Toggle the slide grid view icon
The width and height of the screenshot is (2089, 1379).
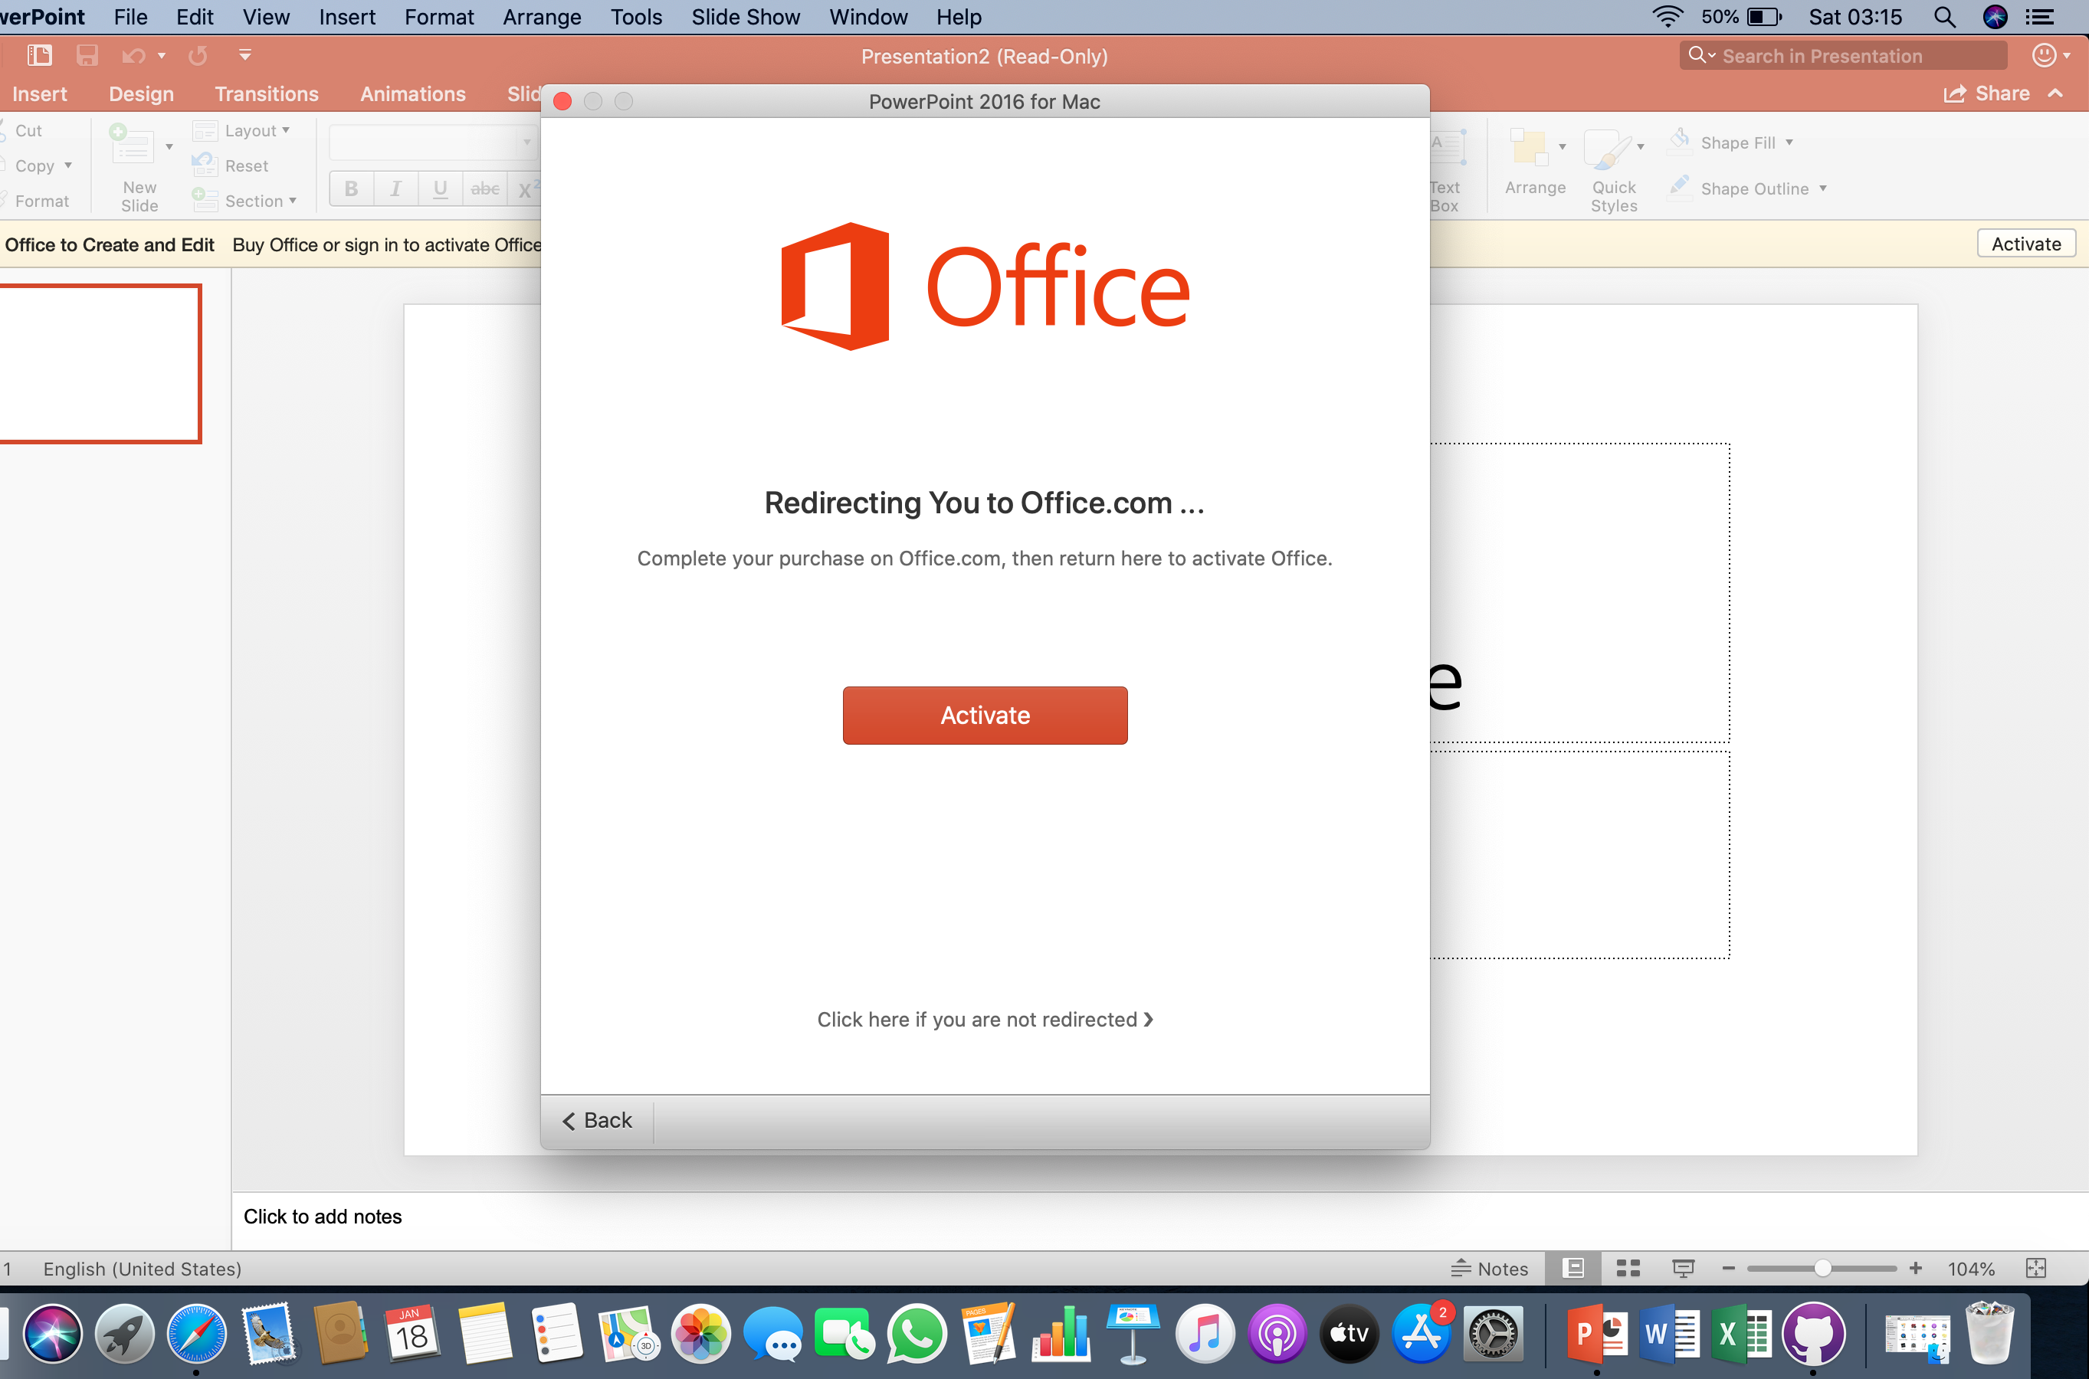tap(1628, 1268)
